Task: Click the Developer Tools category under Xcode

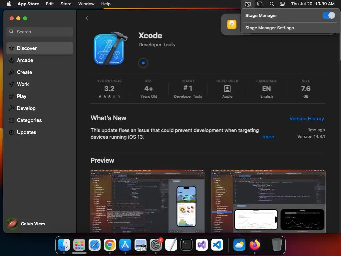Action: tap(157, 45)
